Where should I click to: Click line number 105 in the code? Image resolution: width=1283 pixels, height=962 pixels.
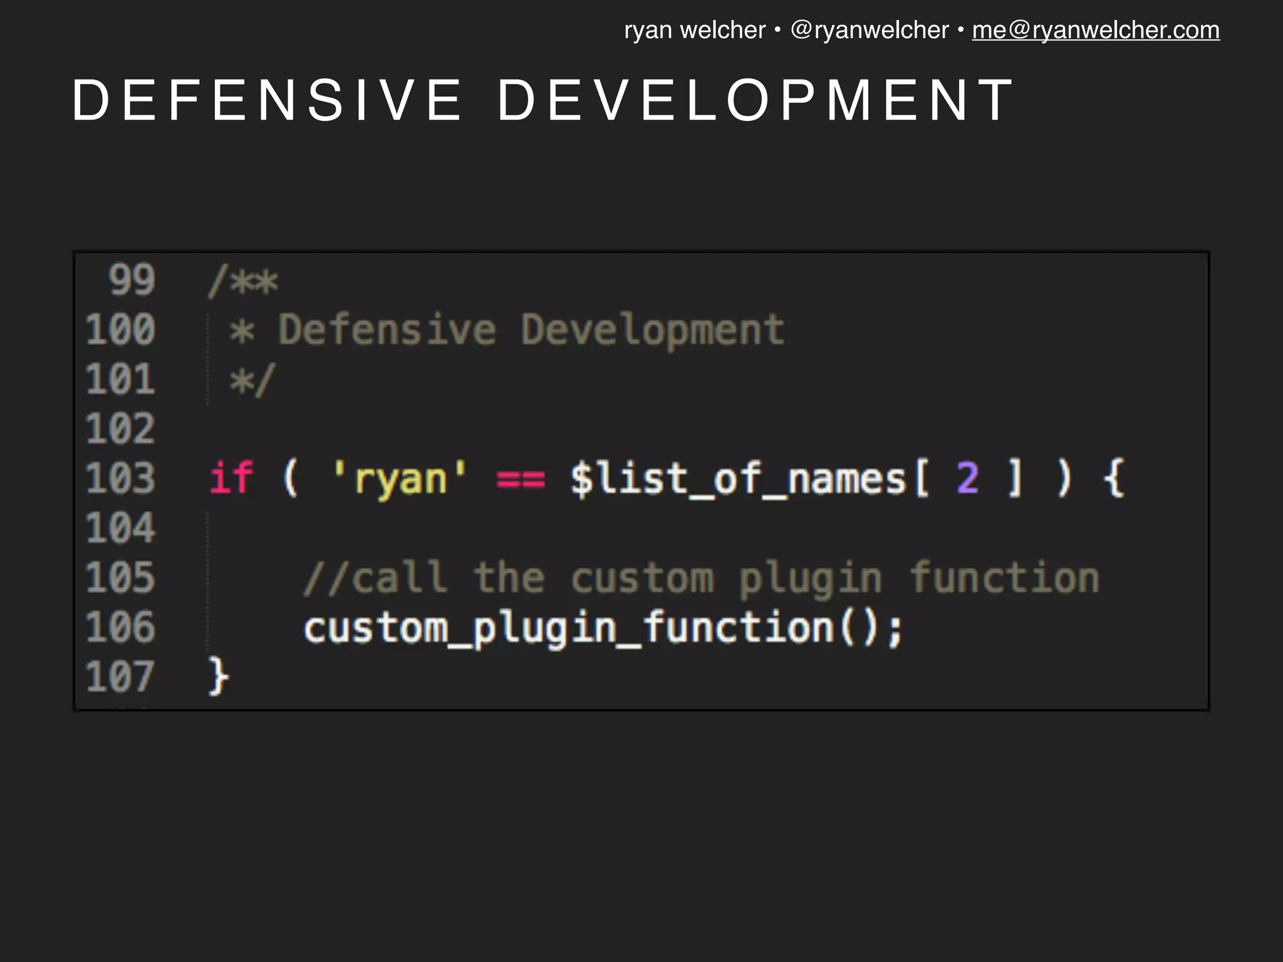(120, 577)
